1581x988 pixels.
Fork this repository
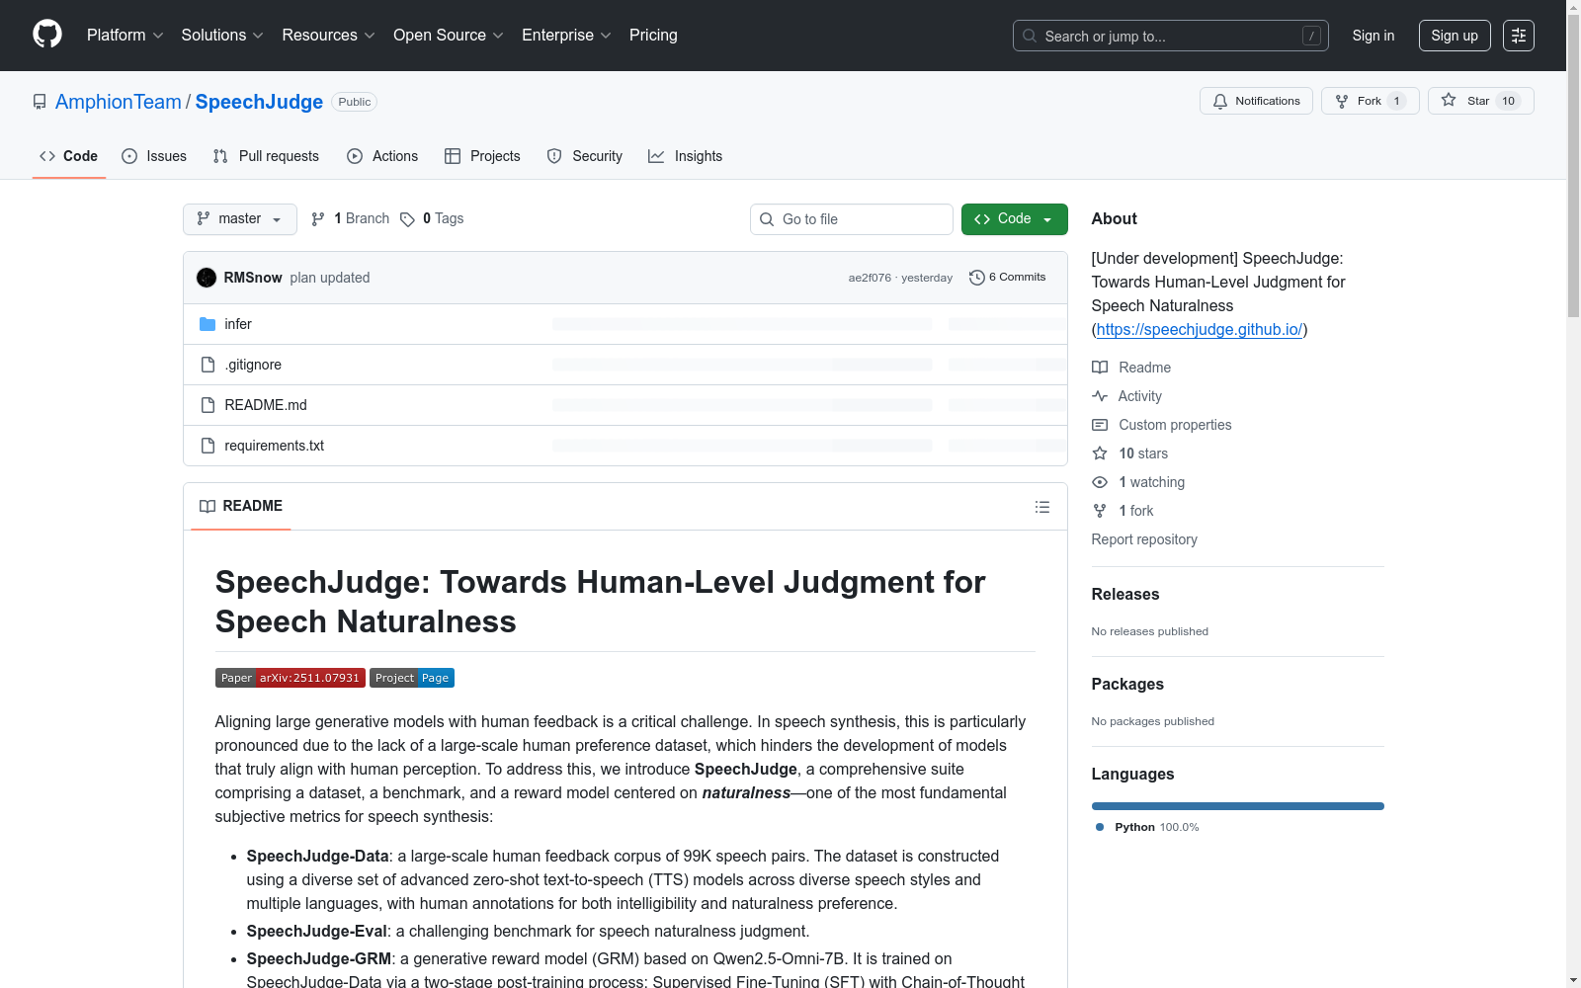click(x=1370, y=101)
